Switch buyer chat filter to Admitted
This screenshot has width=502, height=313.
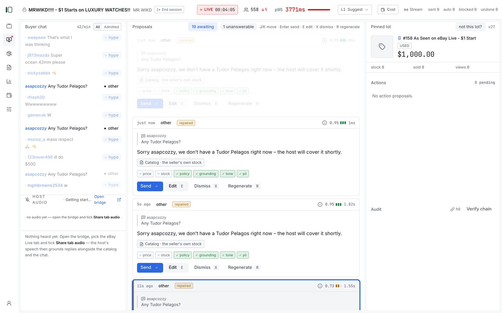tap(111, 27)
